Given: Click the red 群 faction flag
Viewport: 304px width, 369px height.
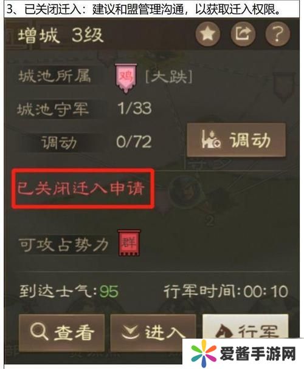Looking at the screenshot, I should [x=129, y=243].
